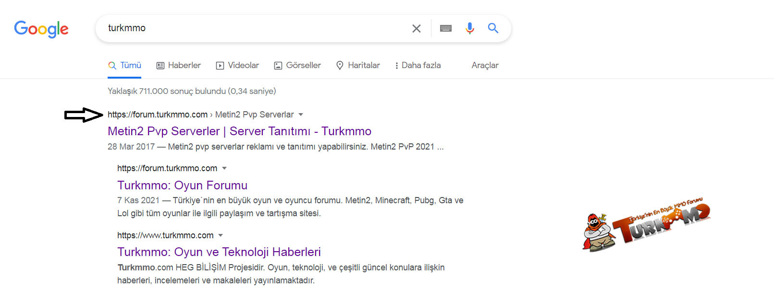Viewport: 774px width, 302px height.
Task: Open the dropdown arrow beside forum.turkmmo.com
Action: [224, 168]
